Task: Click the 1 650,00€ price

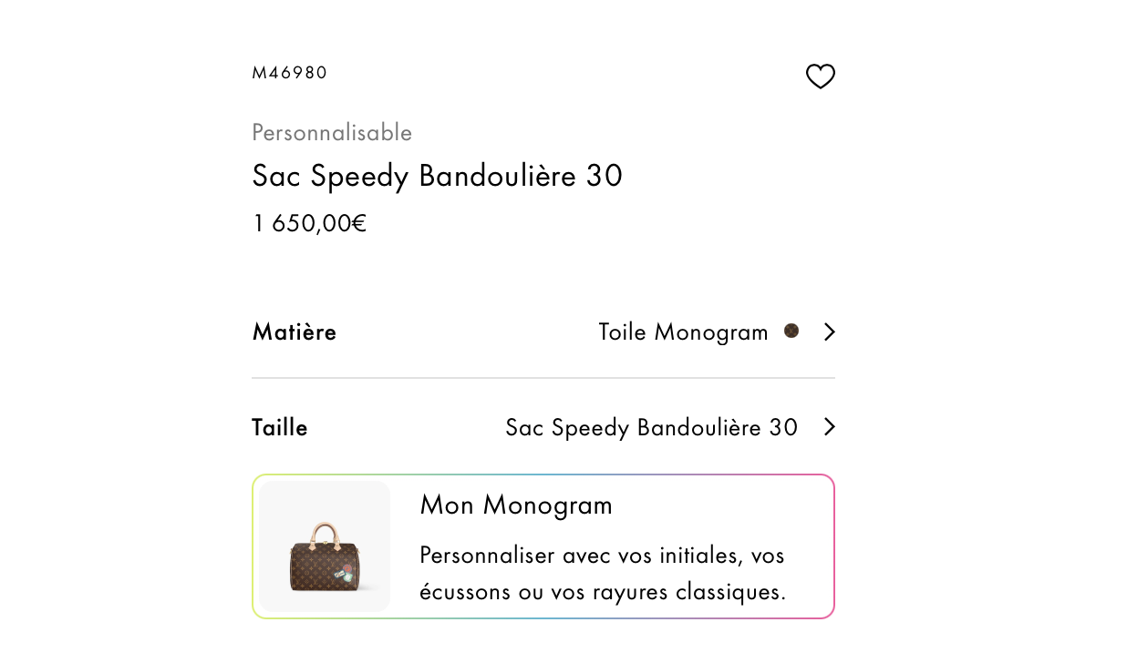Action: tap(309, 223)
